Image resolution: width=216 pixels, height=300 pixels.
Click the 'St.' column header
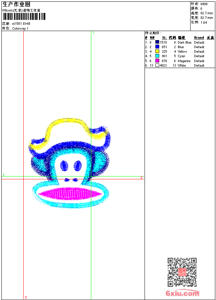[x=164, y=38]
